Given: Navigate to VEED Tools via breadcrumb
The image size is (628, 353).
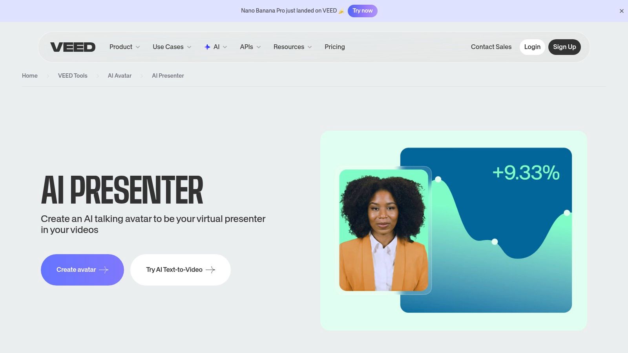Looking at the screenshot, I should click(73, 76).
